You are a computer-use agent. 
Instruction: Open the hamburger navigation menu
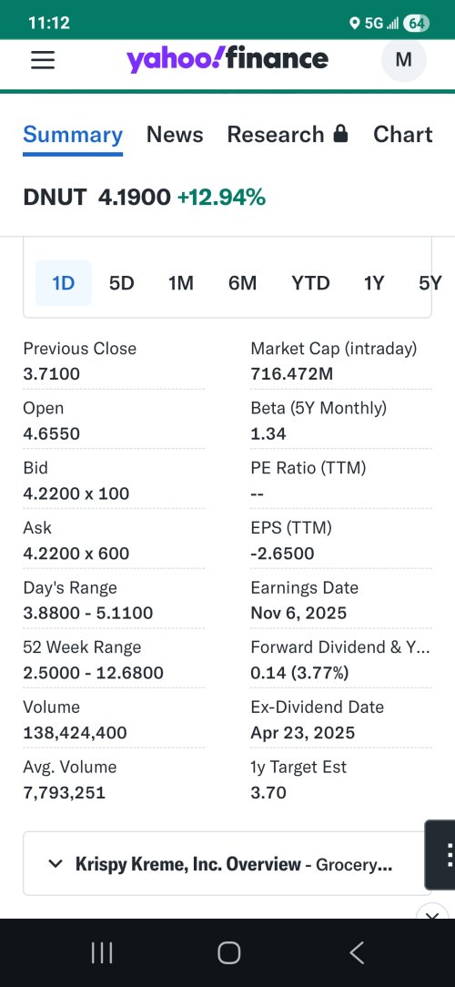point(43,60)
